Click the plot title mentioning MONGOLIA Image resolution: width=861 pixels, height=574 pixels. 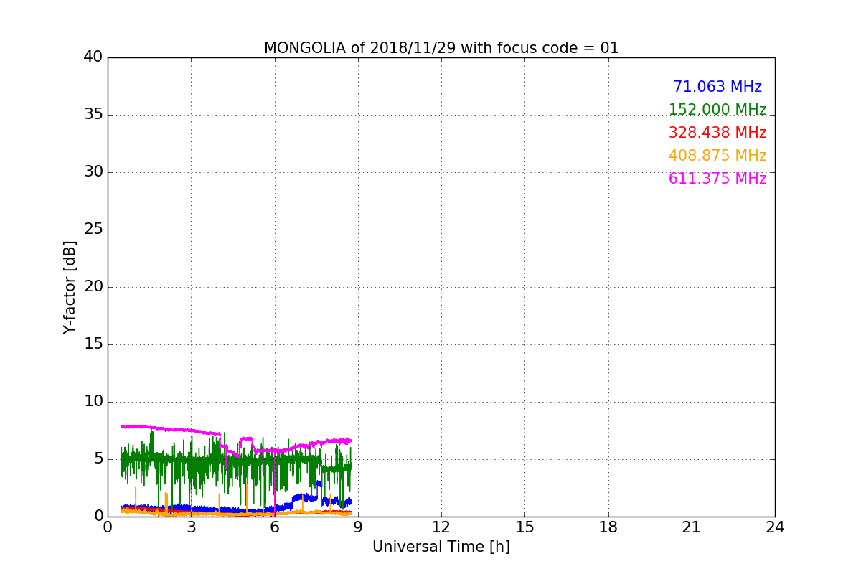tap(441, 48)
